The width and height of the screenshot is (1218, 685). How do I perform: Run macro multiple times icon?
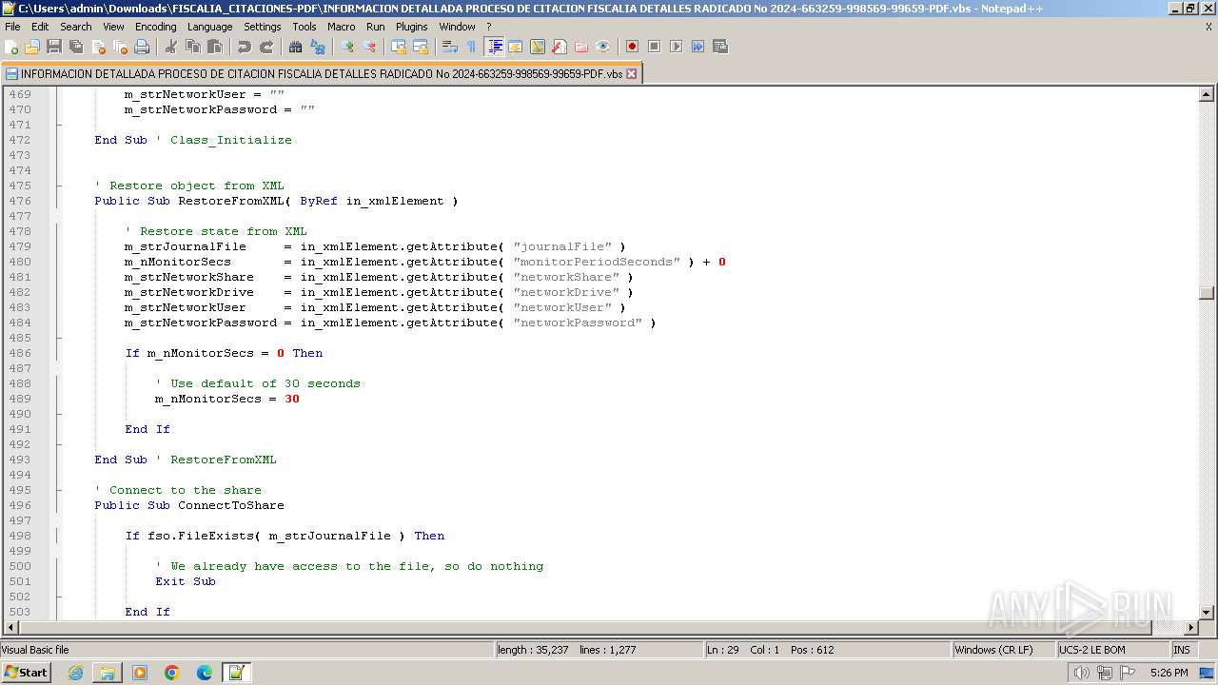697,47
